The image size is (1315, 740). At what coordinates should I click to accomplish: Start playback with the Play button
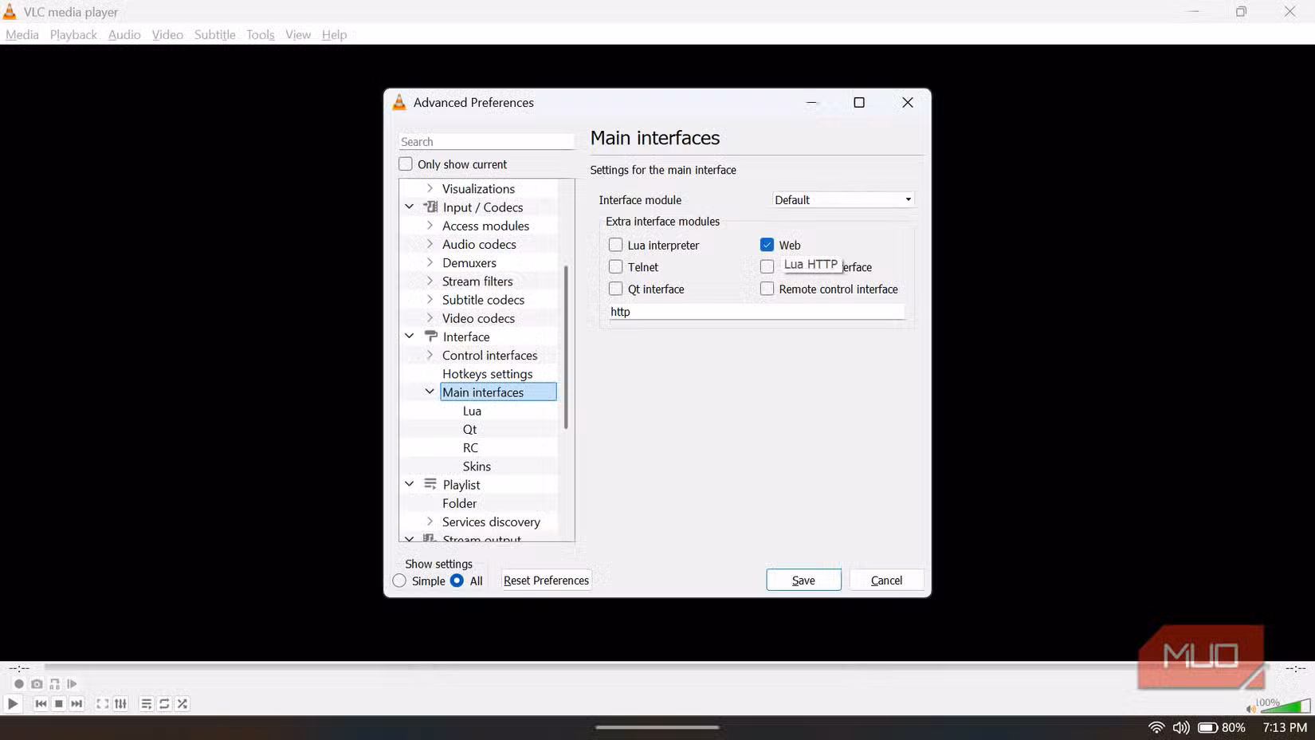click(x=13, y=704)
